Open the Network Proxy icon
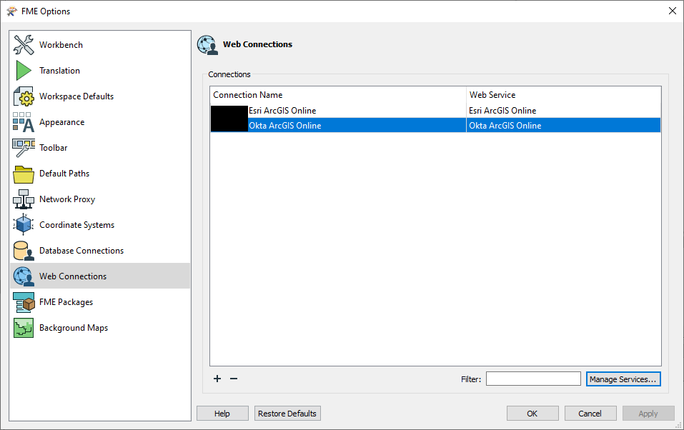The width and height of the screenshot is (684, 430). 24,199
